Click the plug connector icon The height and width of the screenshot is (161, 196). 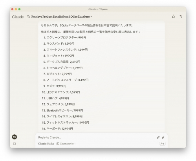coord(158,137)
